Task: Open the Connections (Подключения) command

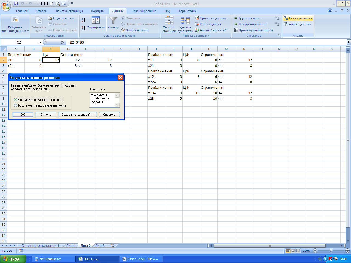Action: [x=61, y=18]
